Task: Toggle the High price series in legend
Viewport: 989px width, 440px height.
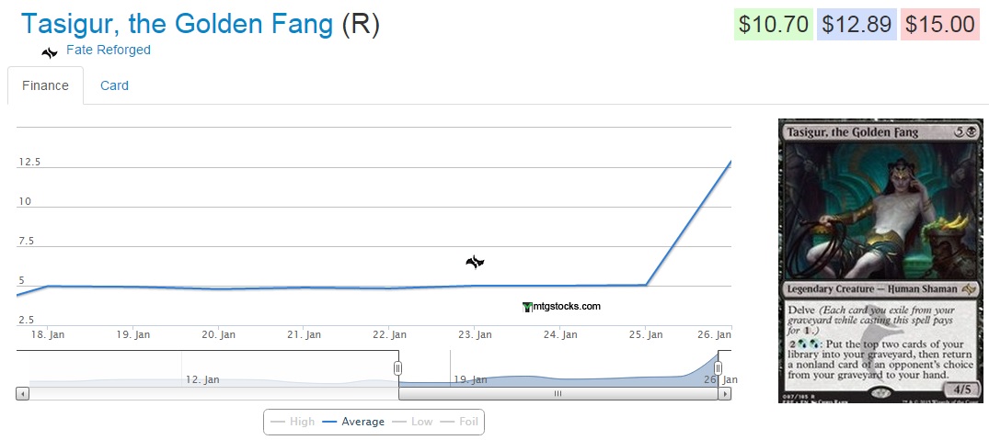Action: pyautogui.click(x=293, y=422)
